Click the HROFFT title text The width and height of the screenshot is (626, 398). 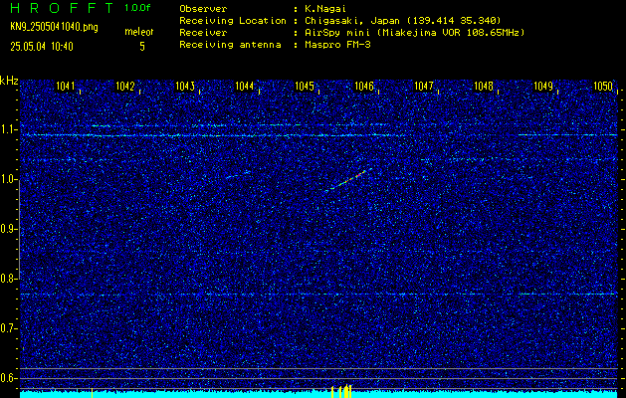click(62, 8)
